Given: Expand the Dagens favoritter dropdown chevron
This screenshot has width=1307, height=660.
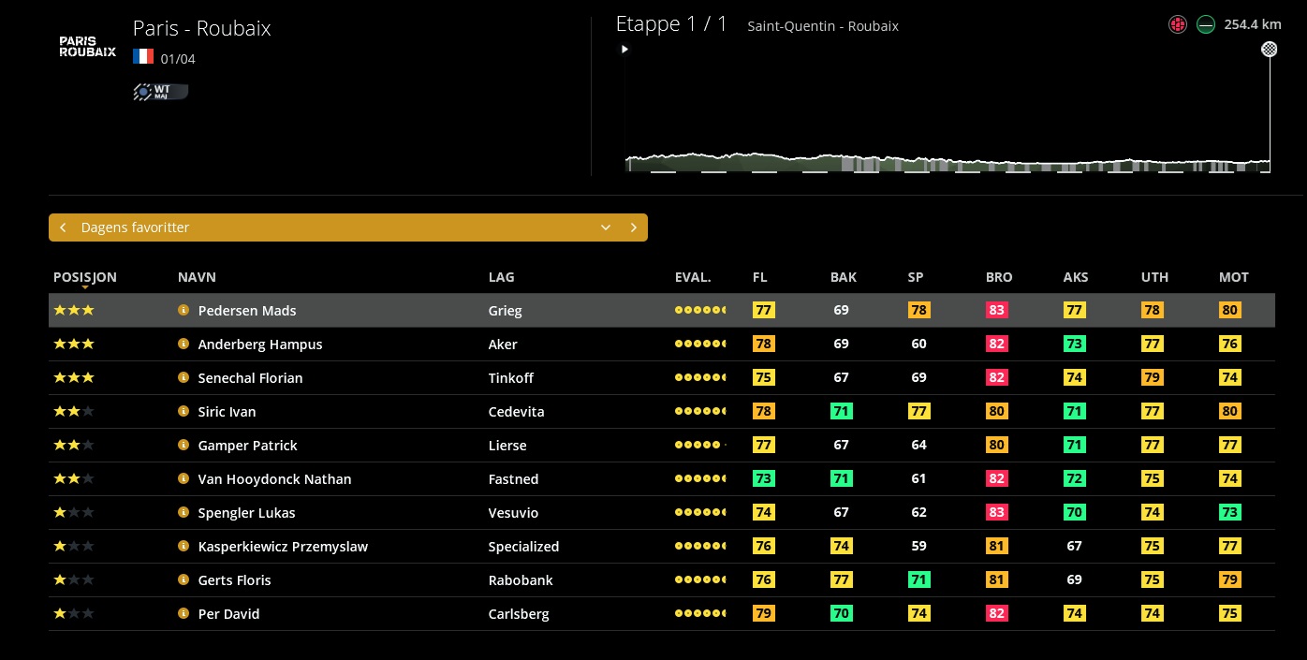Looking at the screenshot, I should coord(606,227).
